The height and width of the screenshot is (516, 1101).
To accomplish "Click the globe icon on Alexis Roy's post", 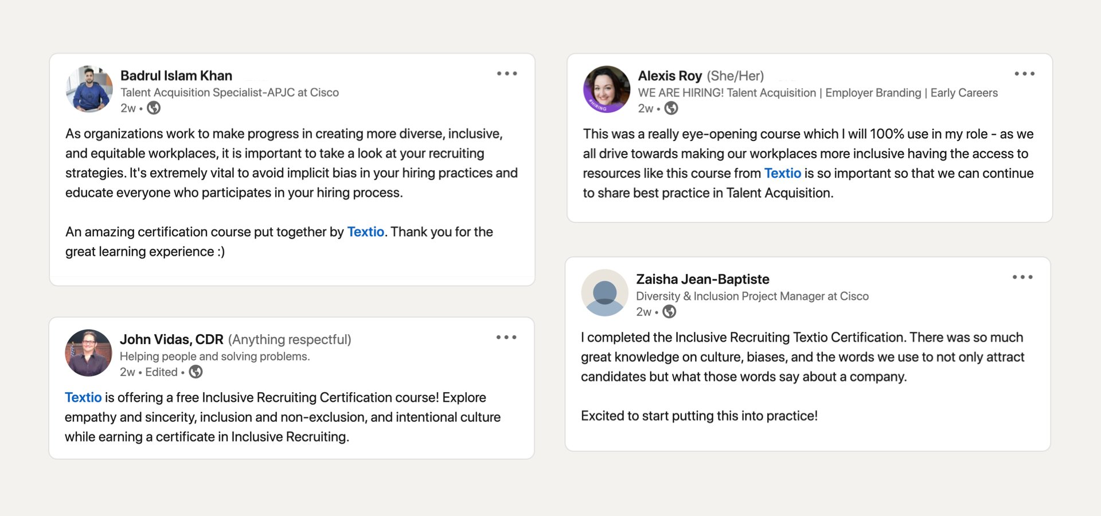I will [670, 108].
